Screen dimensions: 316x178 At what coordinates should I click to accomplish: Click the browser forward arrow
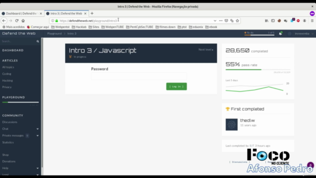(10, 21)
